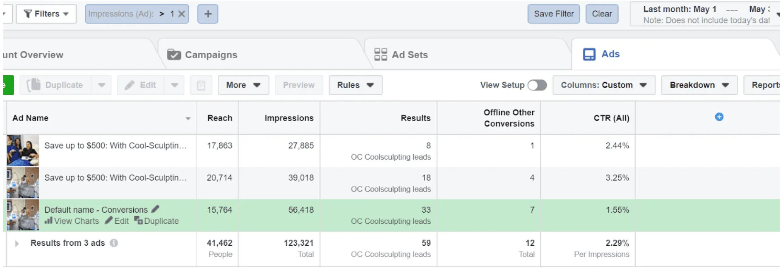Click thumbnail of first Cool-Sculpting ad
The height and width of the screenshot is (268, 783).
click(23, 150)
